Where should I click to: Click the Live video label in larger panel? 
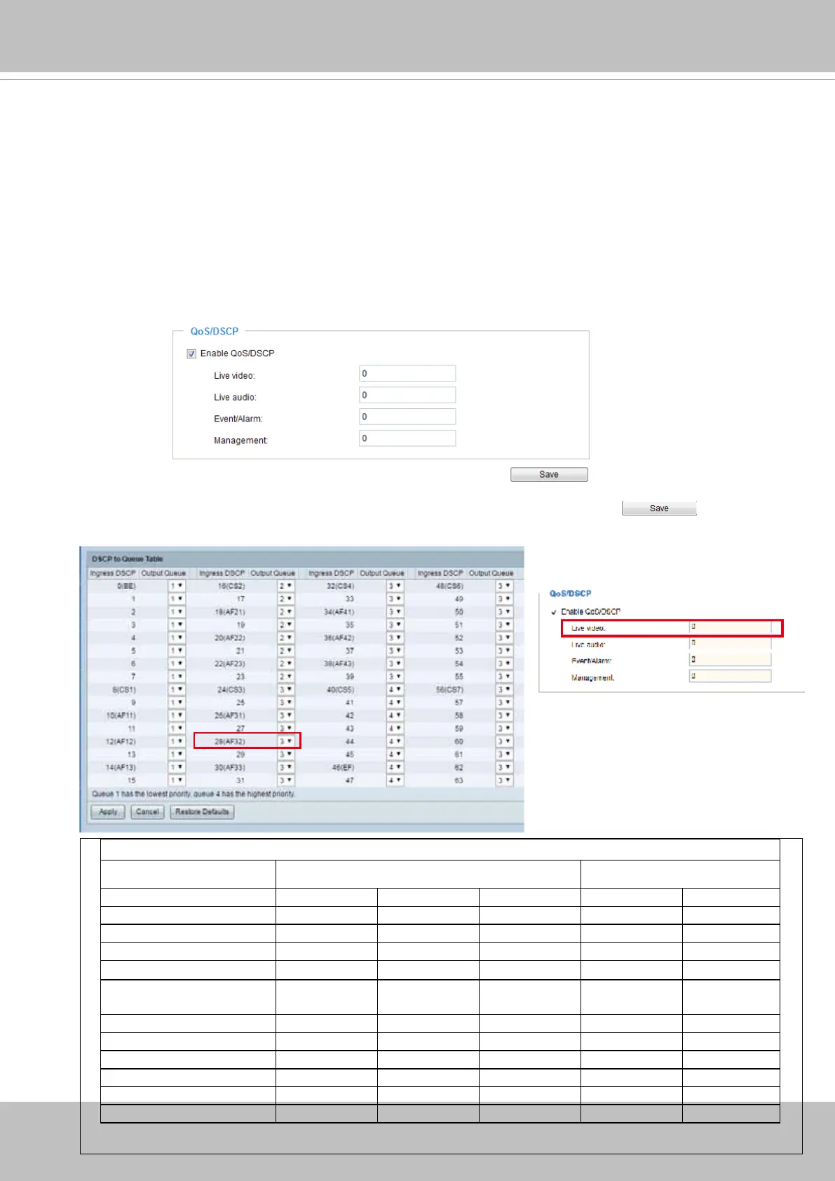click(234, 376)
